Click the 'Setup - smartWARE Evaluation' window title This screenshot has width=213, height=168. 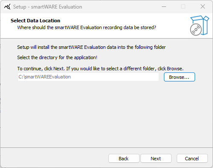click(x=47, y=7)
